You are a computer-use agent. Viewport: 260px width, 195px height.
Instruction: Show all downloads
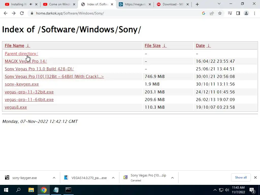pyautogui.click(x=241, y=177)
